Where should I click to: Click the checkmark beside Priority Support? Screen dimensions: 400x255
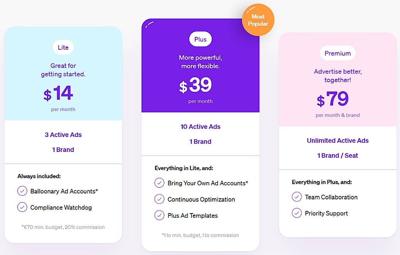pyautogui.click(x=297, y=214)
